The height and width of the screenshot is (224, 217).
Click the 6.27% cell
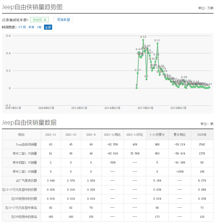click(x=202, y=181)
